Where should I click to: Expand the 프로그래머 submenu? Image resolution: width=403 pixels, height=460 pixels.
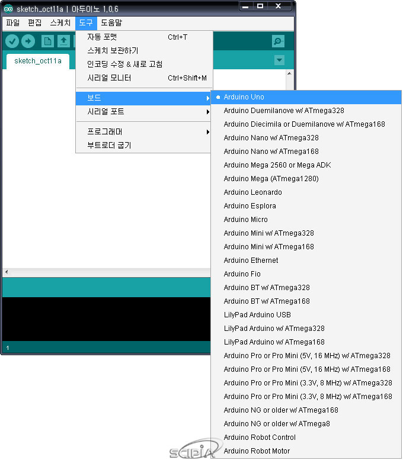pyautogui.click(x=143, y=131)
